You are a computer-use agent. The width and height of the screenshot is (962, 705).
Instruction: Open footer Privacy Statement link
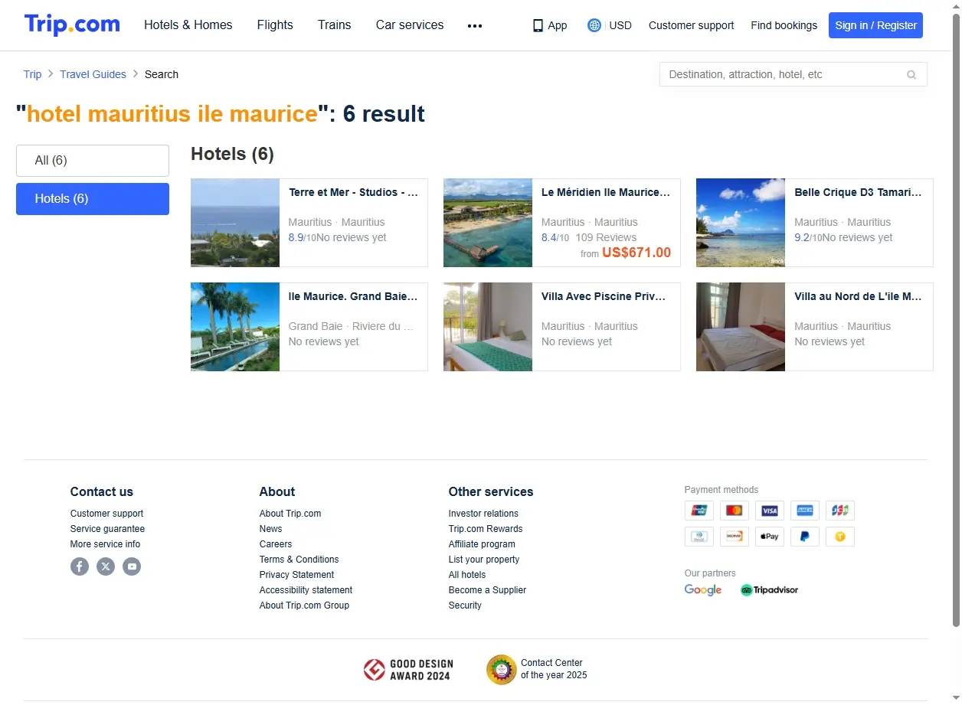[x=296, y=575]
